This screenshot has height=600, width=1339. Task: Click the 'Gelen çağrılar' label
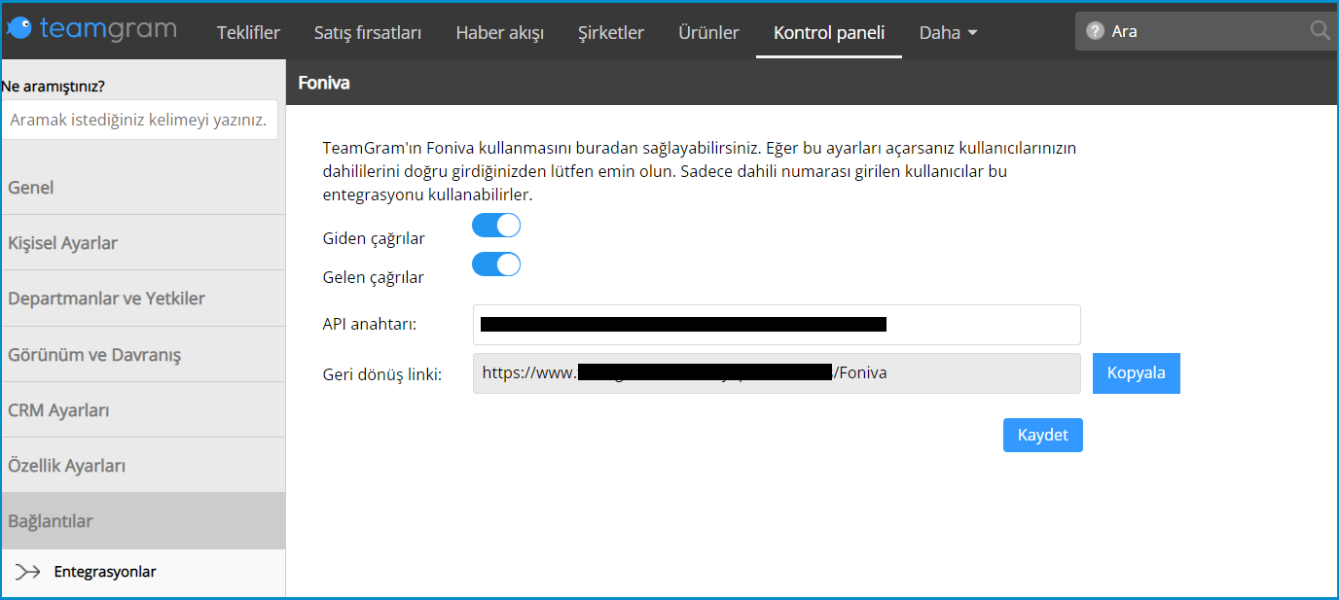374,277
